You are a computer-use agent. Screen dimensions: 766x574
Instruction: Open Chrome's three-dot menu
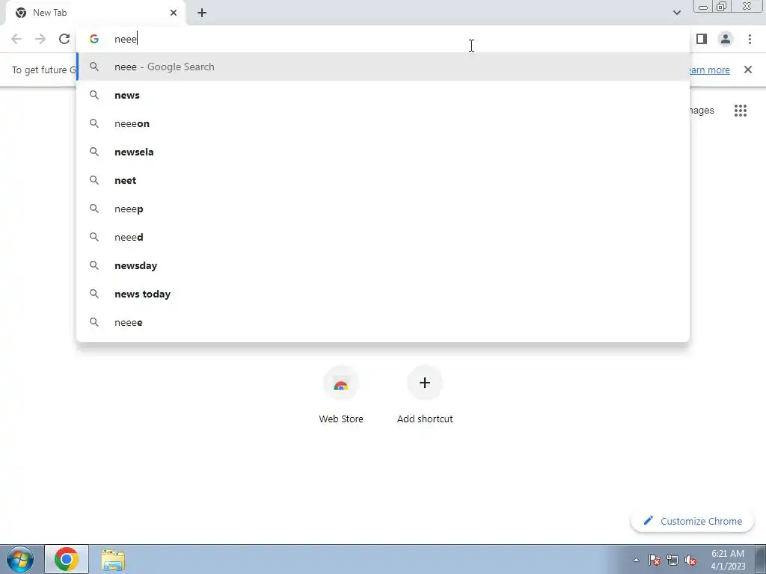750,39
